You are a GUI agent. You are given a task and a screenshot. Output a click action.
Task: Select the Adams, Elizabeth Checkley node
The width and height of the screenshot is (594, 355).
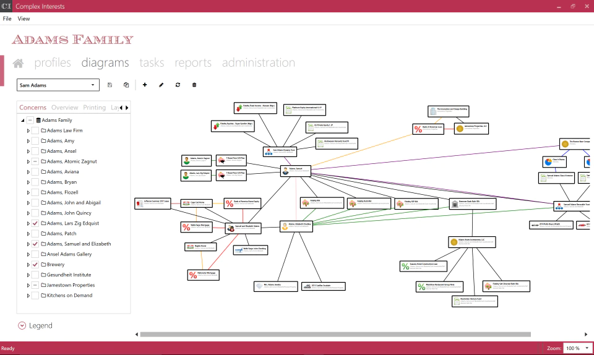[296, 226]
